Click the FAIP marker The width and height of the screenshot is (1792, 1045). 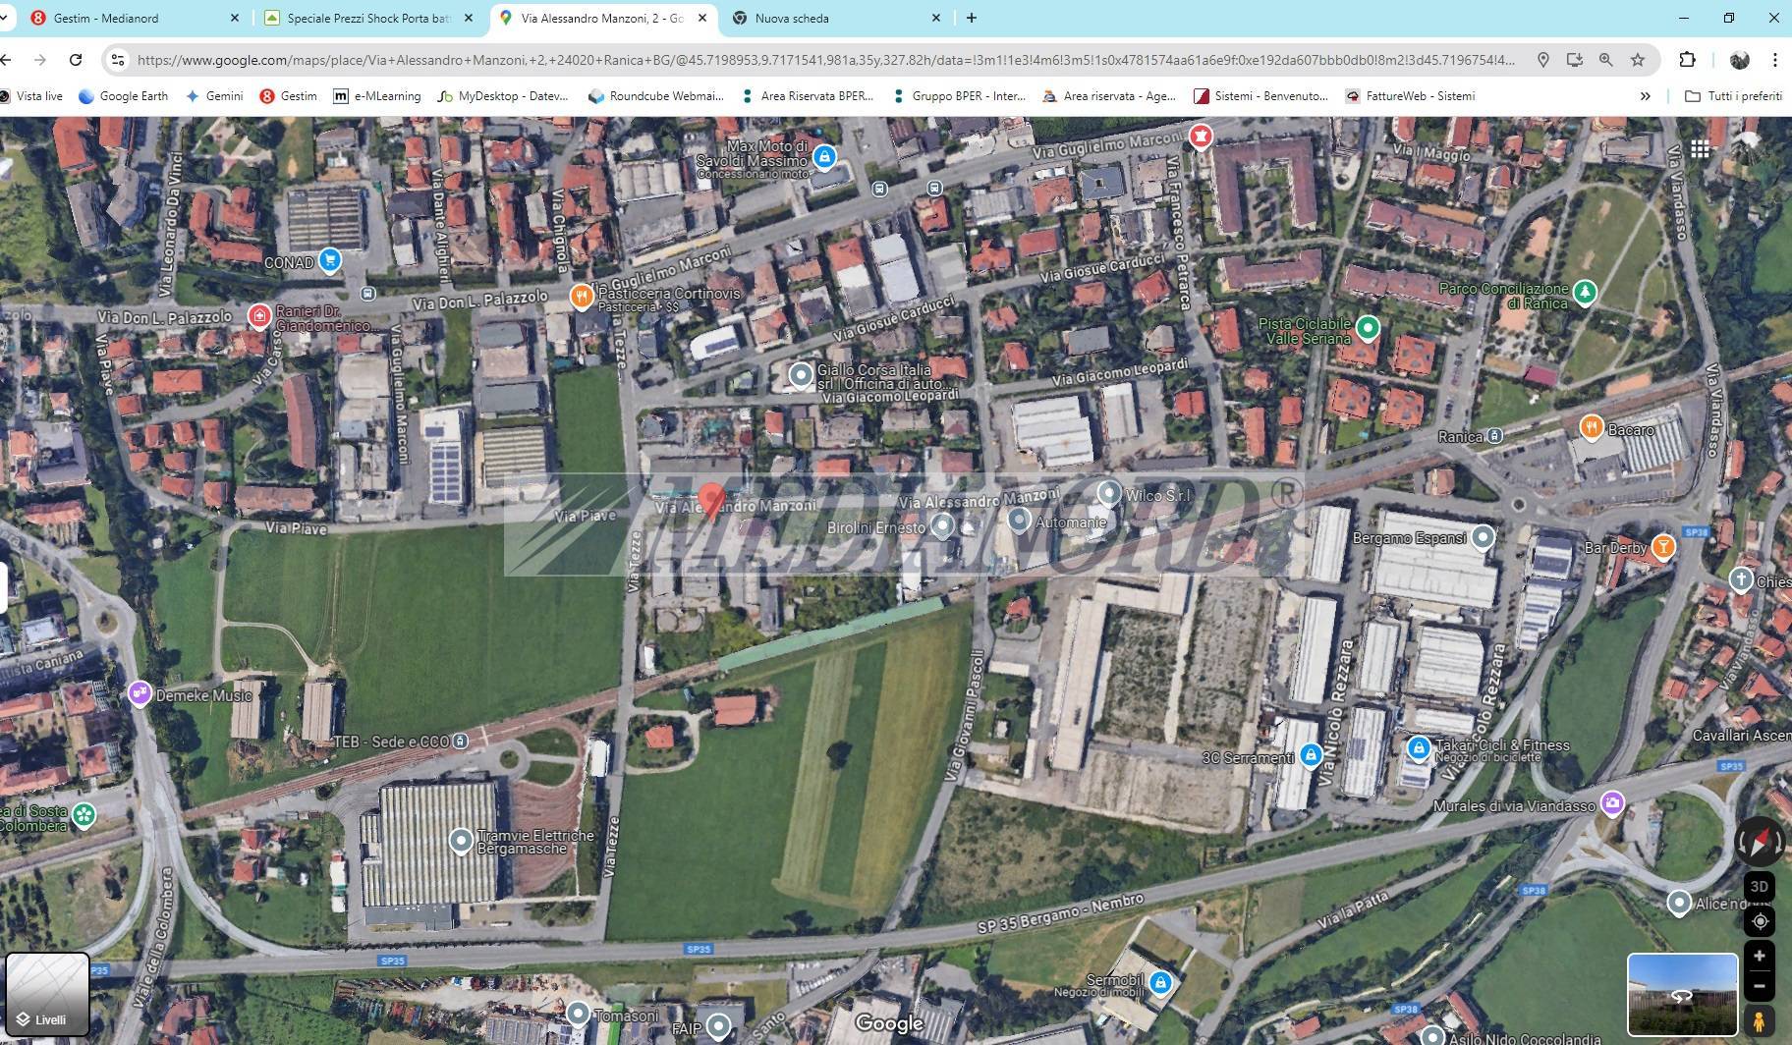point(718,1026)
